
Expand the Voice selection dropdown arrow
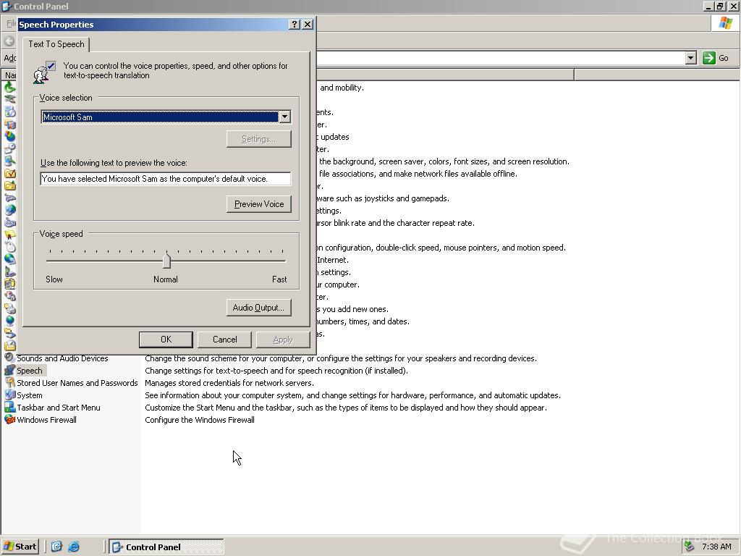point(284,117)
